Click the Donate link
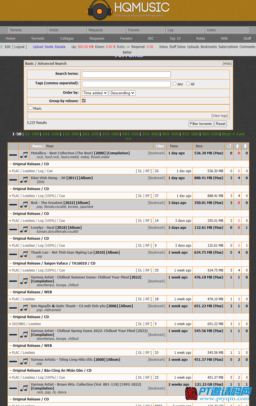 tap(60, 47)
